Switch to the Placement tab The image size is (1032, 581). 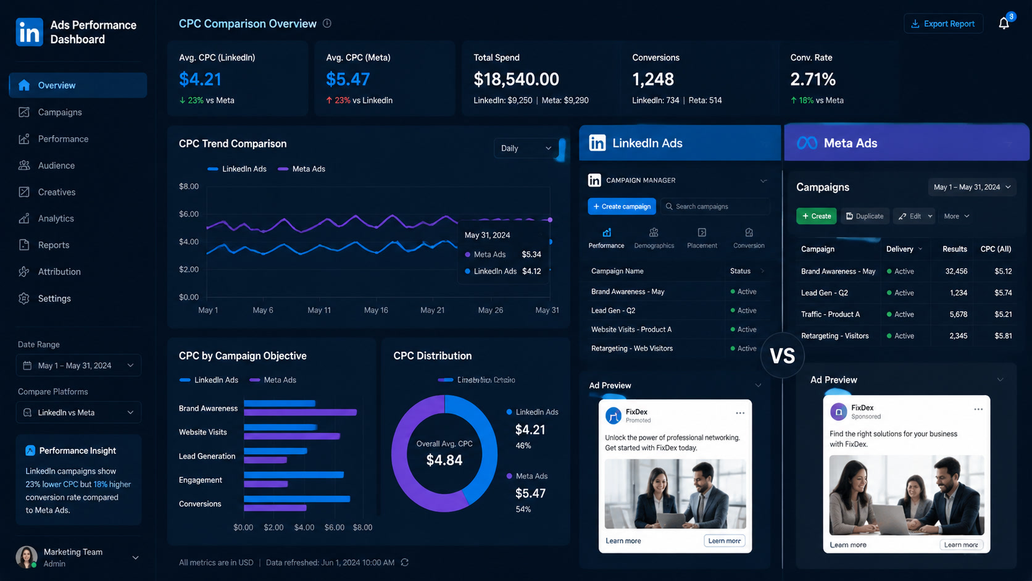pos(702,238)
